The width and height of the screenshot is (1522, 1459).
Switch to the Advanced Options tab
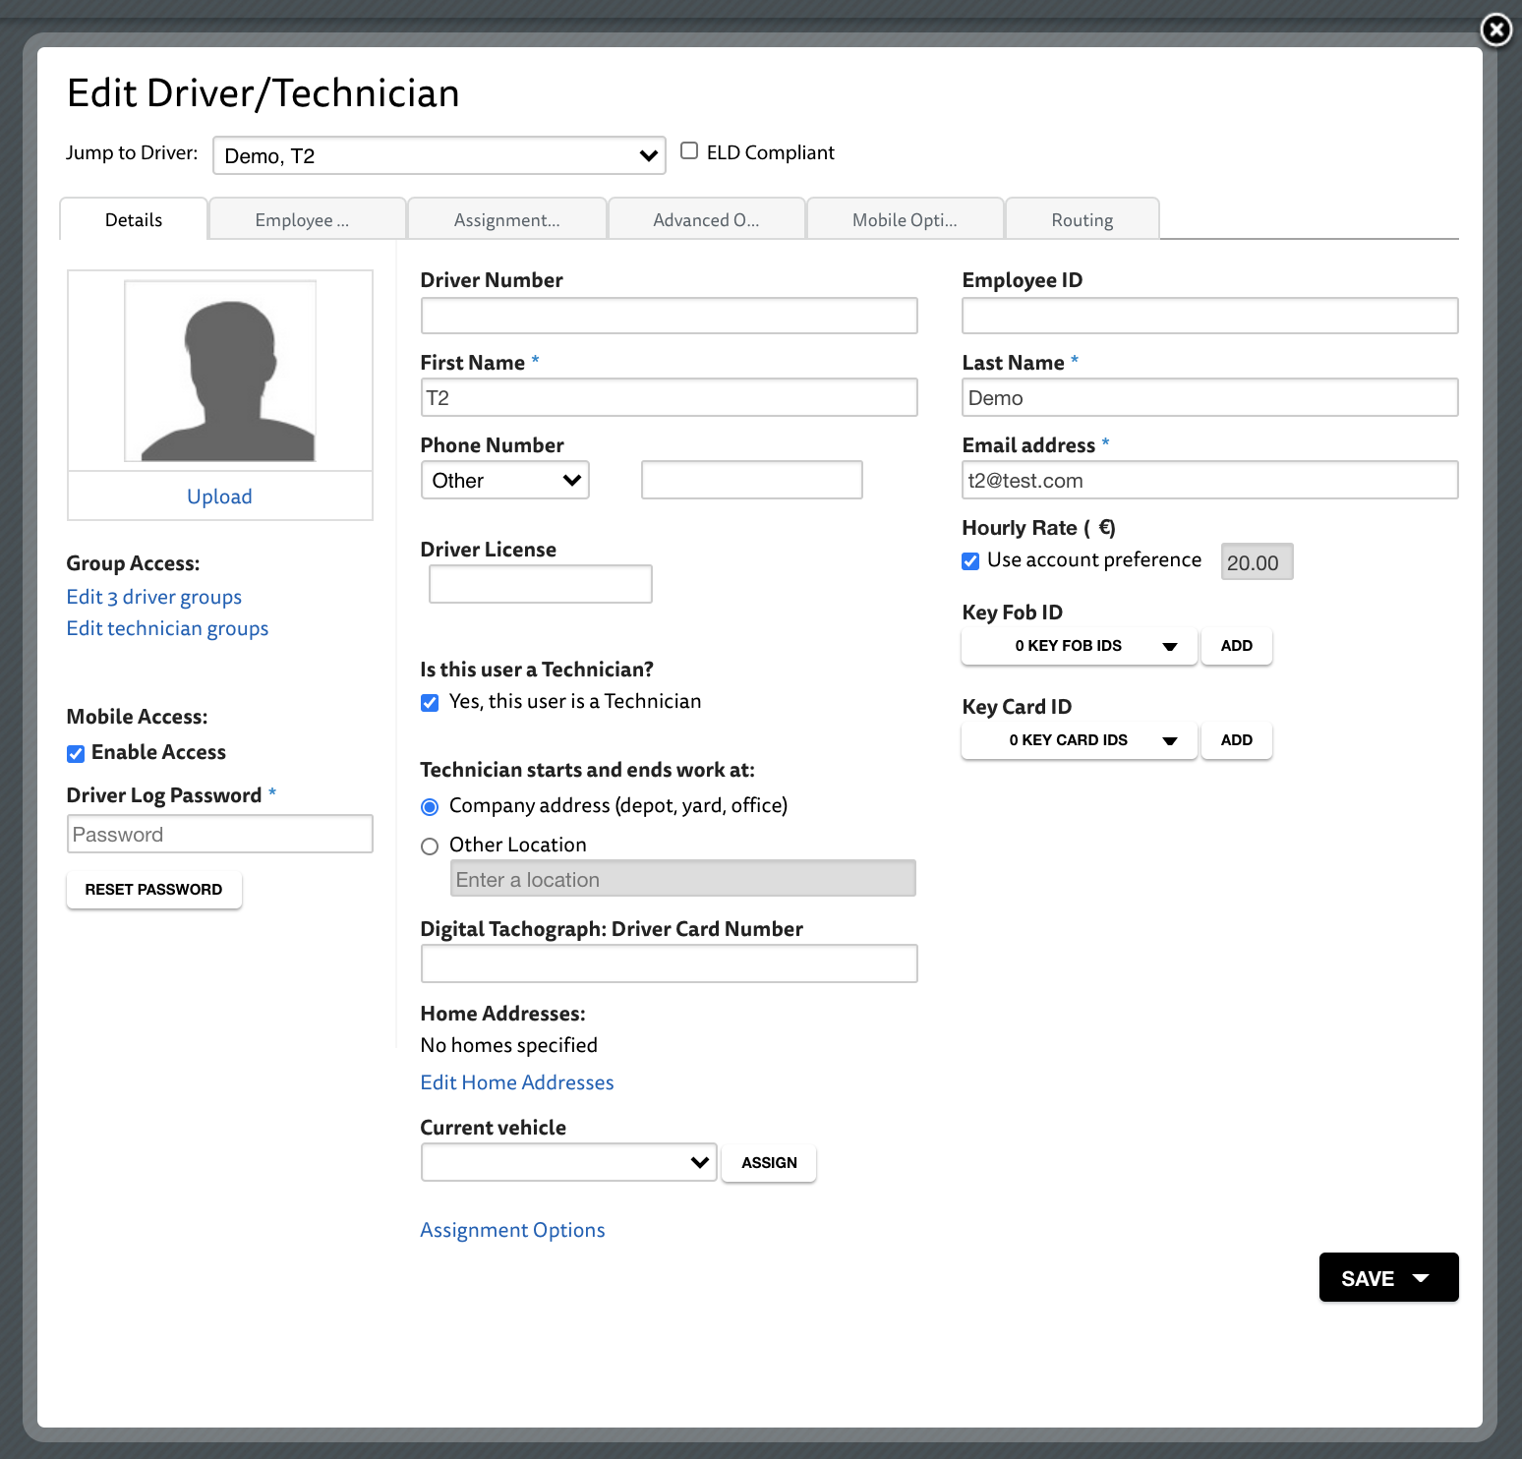(706, 218)
